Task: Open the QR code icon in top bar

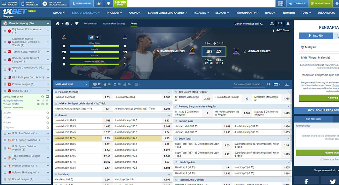Action: 280,4
